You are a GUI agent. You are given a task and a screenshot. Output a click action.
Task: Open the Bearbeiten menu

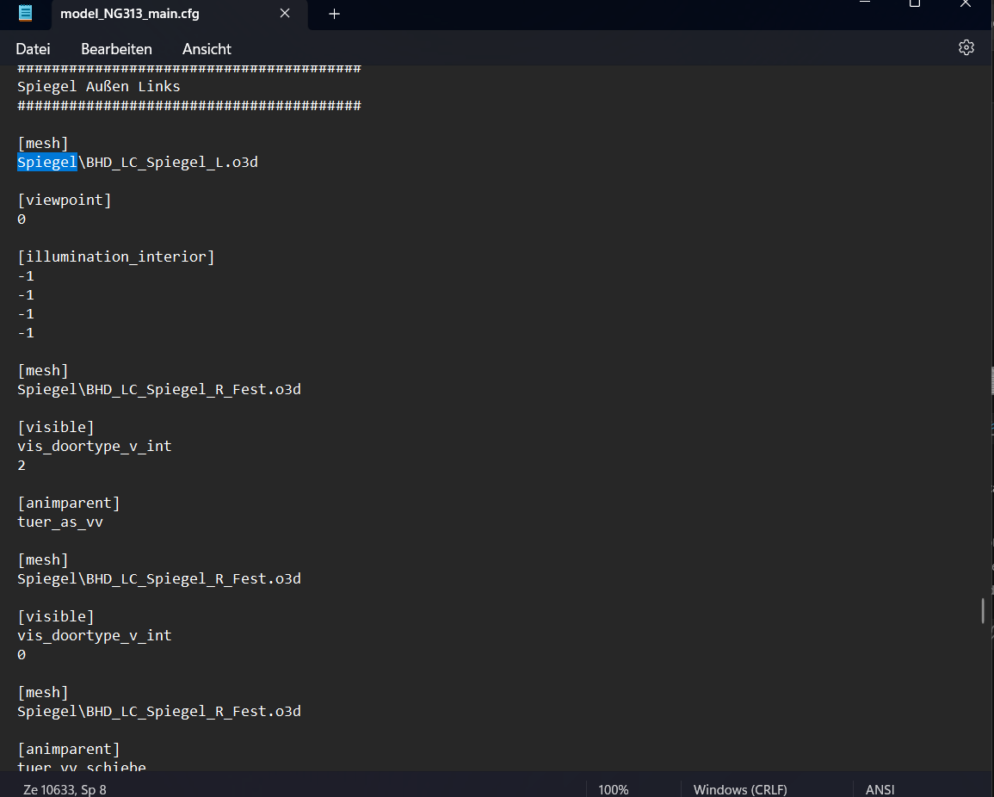click(116, 49)
